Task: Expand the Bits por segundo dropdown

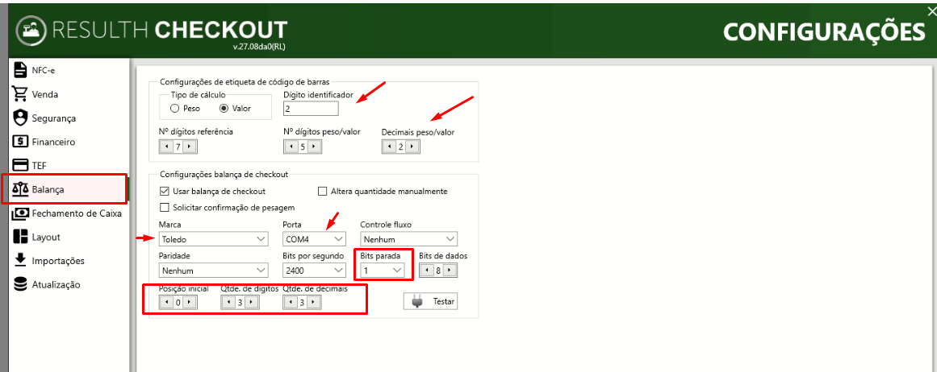Action: point(314,271)
